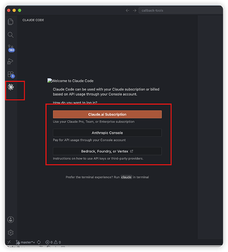Open the Run and Debug view

10,62
